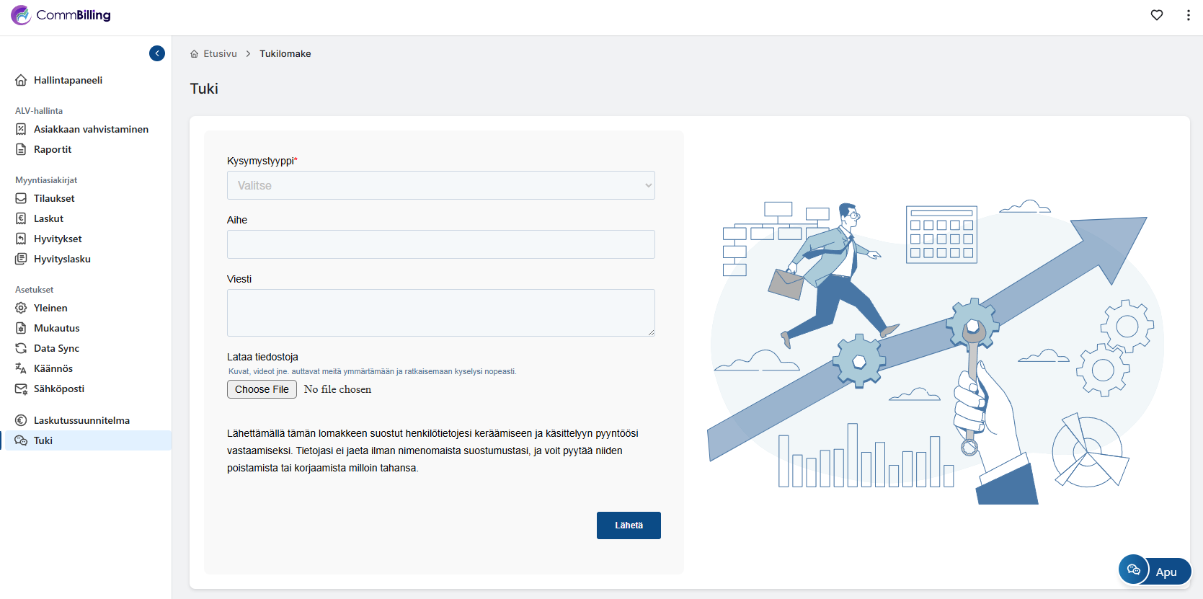Click the Data Sync icon

(21, 348)
